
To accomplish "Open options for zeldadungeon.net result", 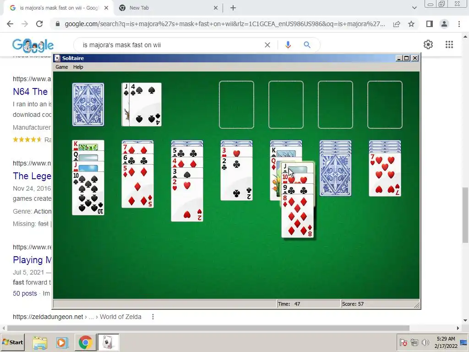I will click(x=153, y=317).
